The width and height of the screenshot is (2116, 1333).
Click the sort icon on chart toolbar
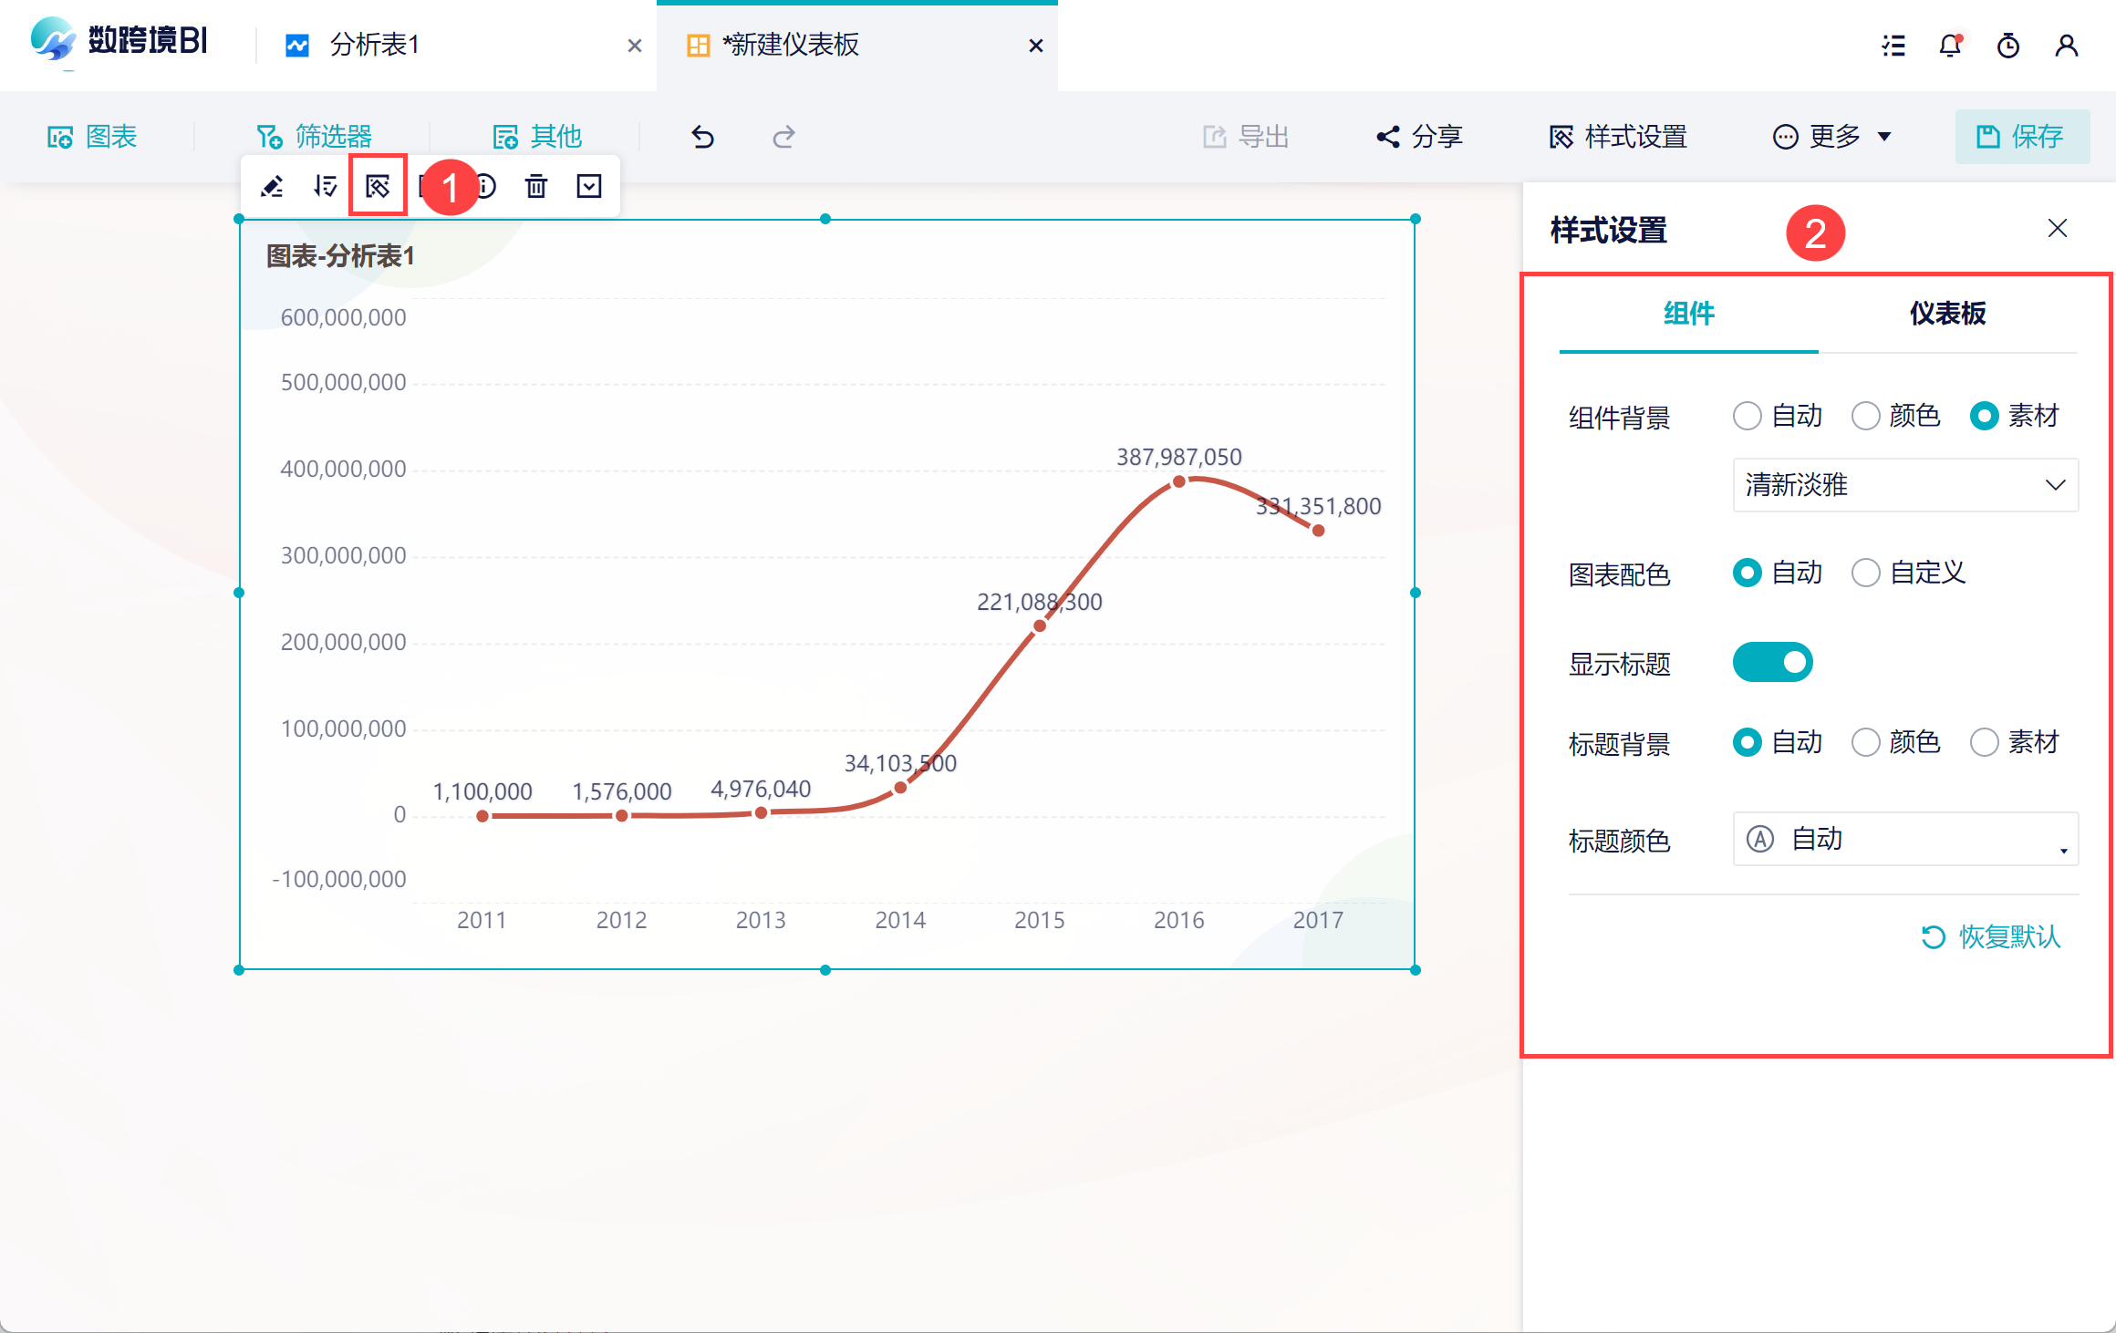(x=325, y=187)
